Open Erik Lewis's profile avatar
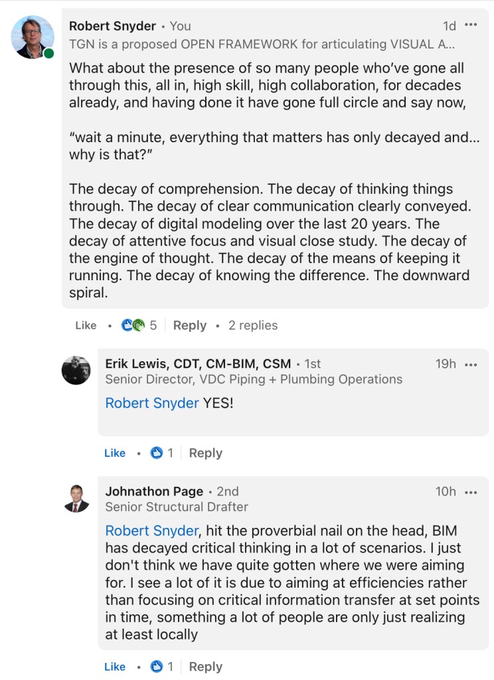Screen dimensions: 494x680 tap(76, 371)
